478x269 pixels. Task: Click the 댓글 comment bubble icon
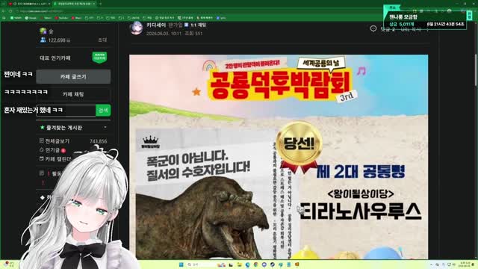[x=373, y=28]
